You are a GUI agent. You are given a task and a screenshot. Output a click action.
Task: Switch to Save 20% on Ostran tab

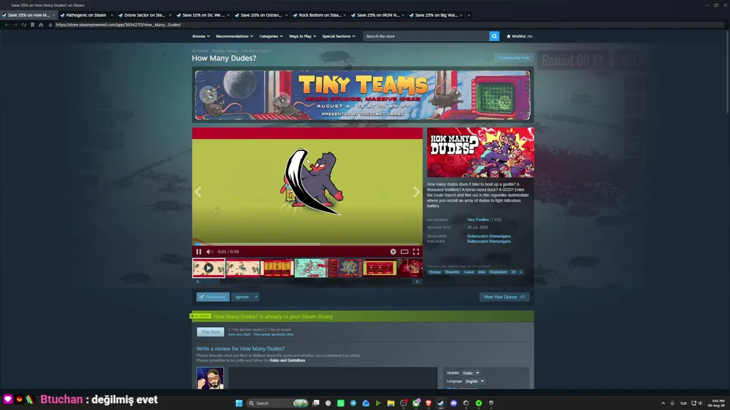coord(261,15)
